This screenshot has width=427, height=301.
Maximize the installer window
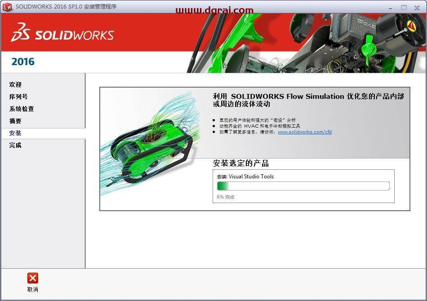click(404, 8)
